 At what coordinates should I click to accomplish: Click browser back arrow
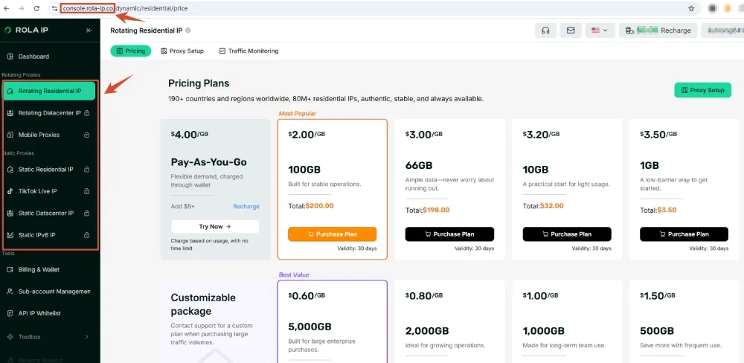click(x=7, y=8)
